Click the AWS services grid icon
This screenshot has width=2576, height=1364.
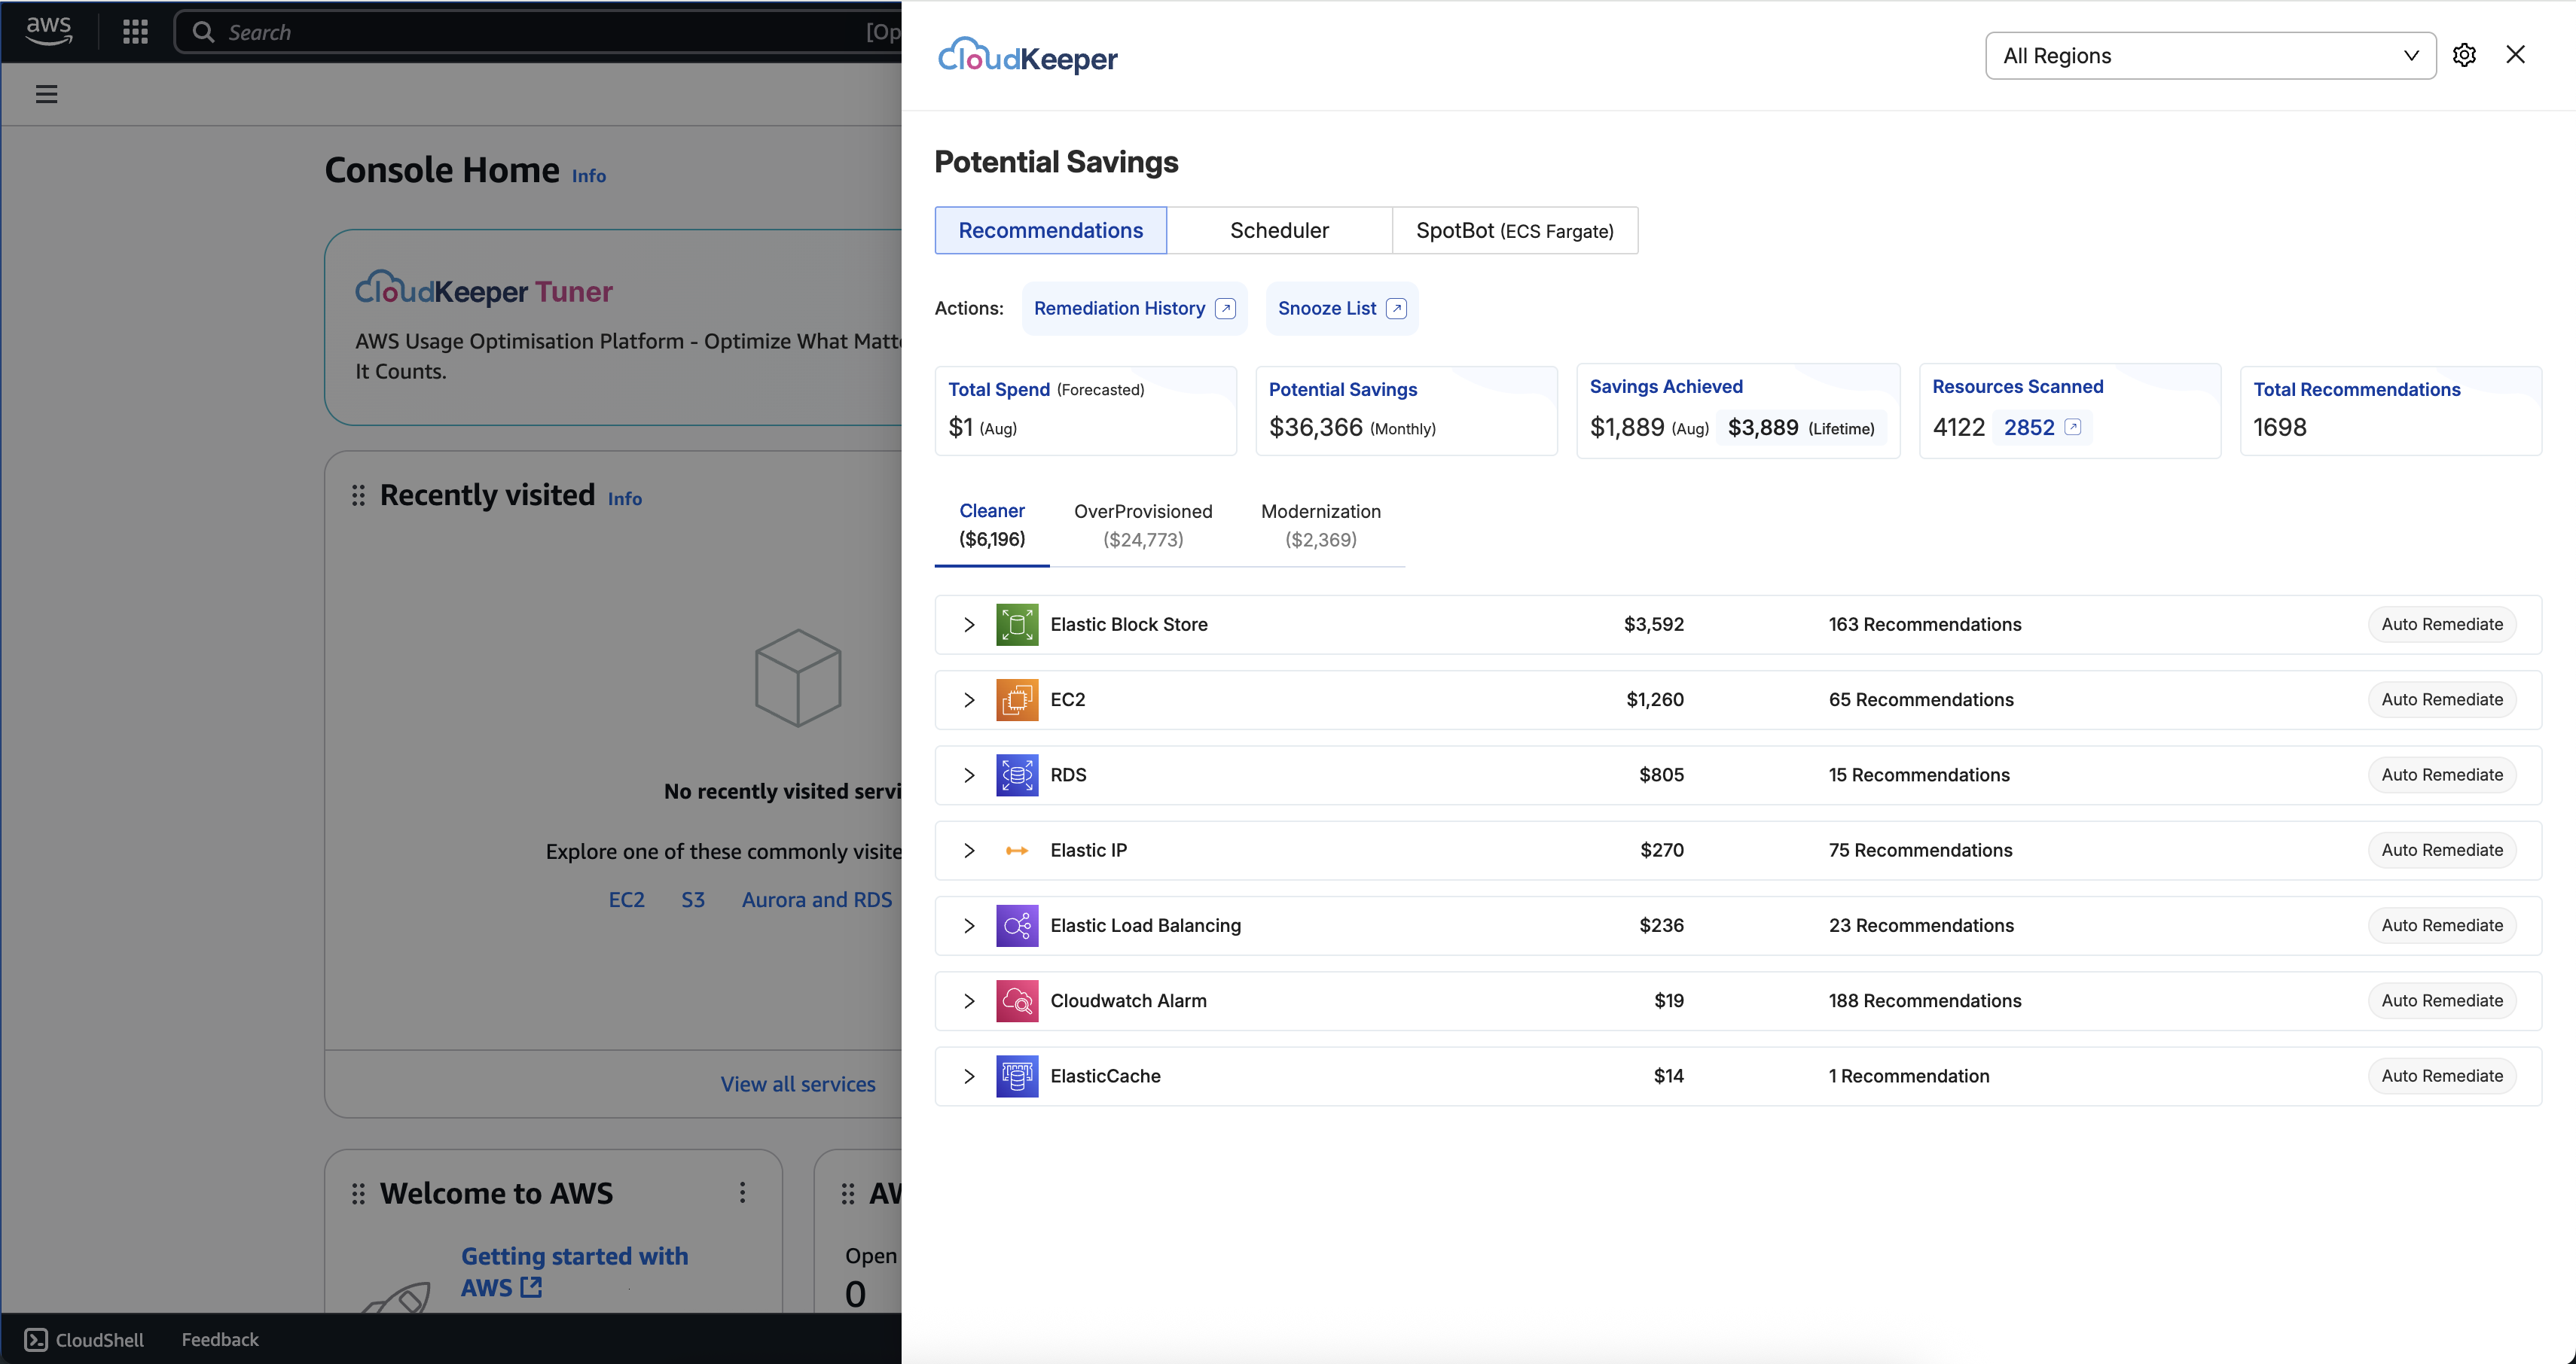(135, 32)
